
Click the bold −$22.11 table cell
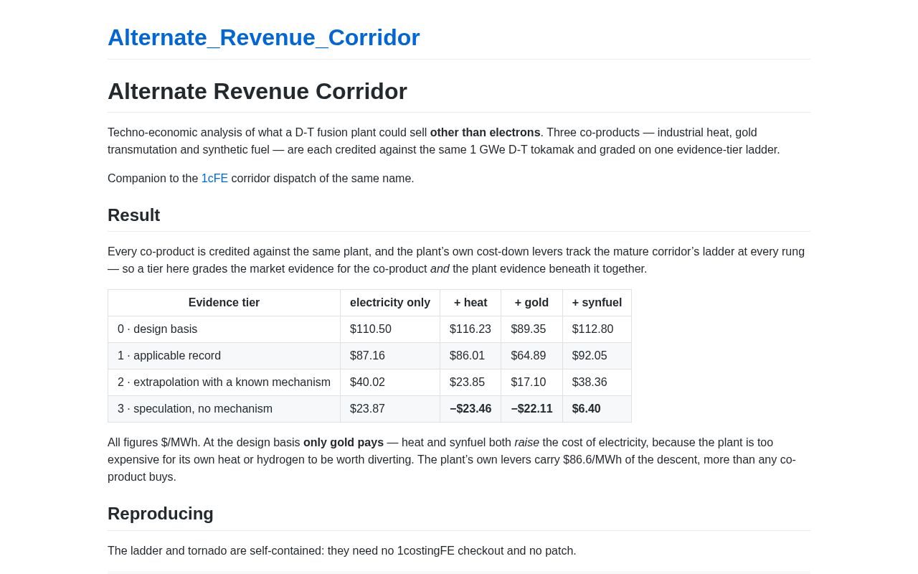[x=531, y=409]
